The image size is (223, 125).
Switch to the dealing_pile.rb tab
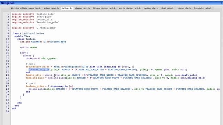tap(151, 8)
